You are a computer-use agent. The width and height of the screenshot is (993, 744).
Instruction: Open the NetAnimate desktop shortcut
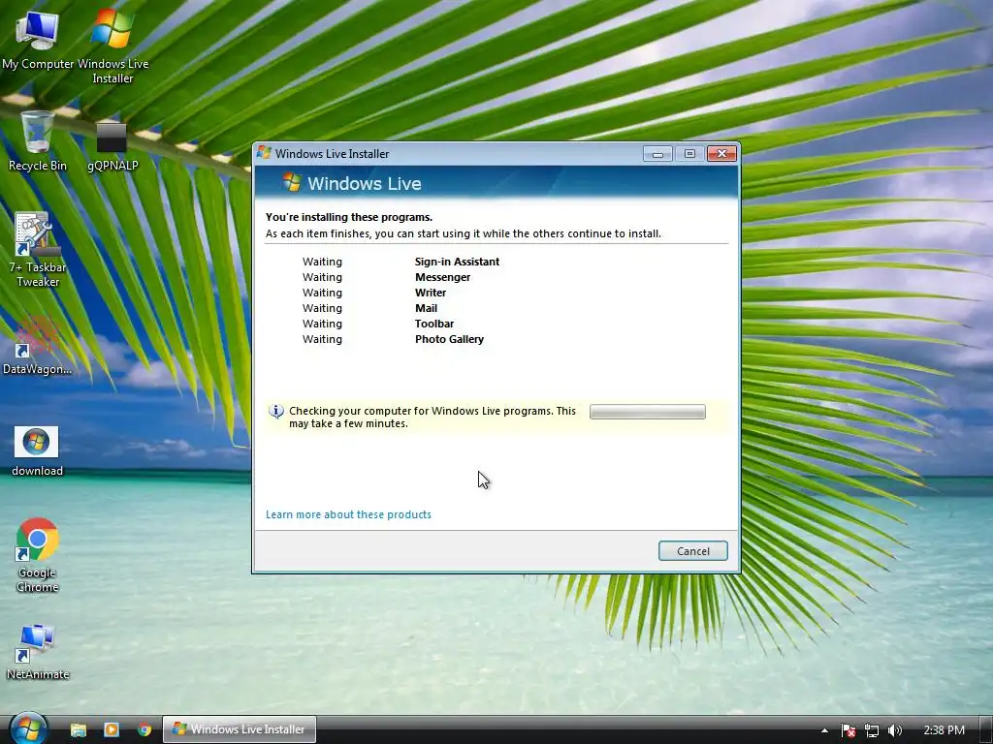(x=38, y=652)
